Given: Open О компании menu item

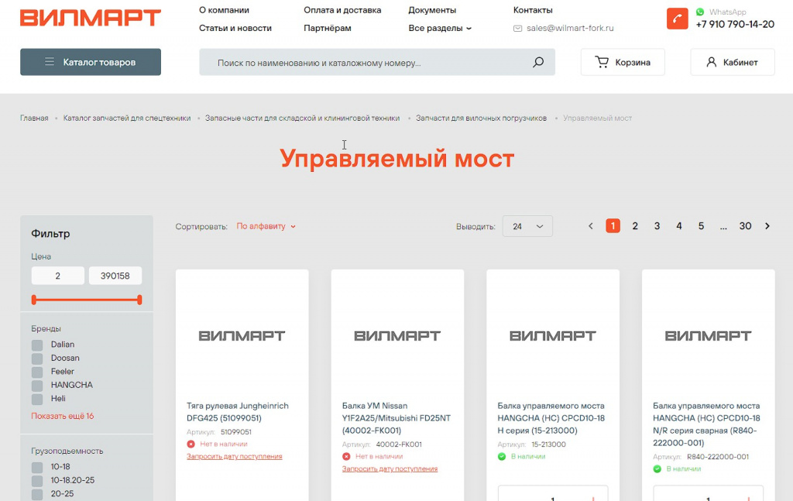Looking at the screenshot, I should coord(224,10).
